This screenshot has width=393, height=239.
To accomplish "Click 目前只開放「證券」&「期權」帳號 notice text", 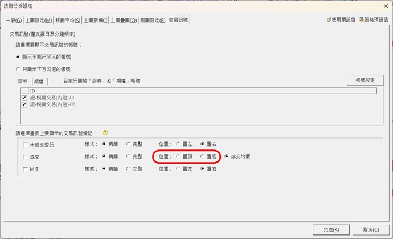I will [101, 81].
